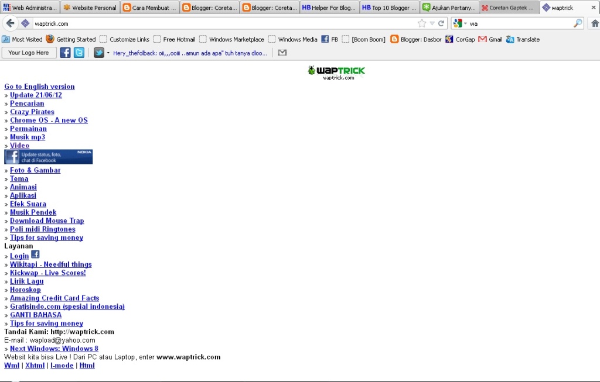
Task: Open the Hery_thefolback tweet text
Action: (190, 53)
